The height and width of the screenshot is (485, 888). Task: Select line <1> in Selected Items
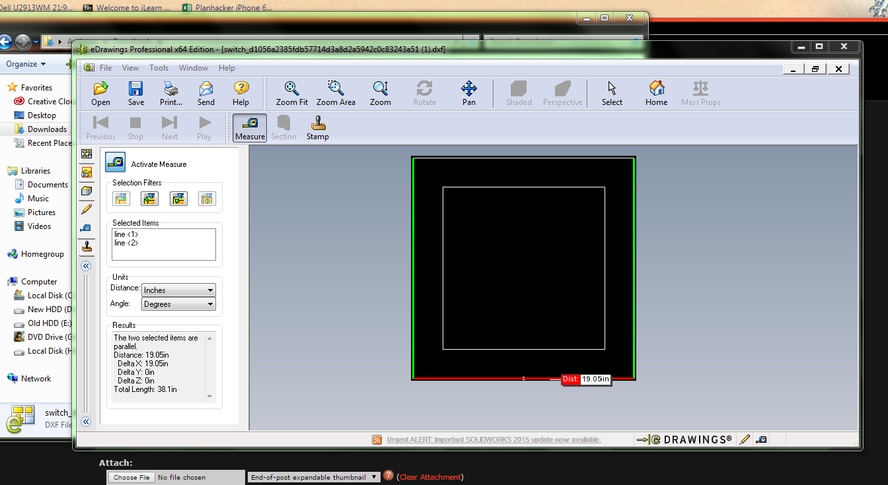tap(126, 234)
